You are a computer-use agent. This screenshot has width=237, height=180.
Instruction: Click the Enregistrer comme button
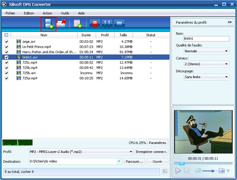(x=152, y=152)
